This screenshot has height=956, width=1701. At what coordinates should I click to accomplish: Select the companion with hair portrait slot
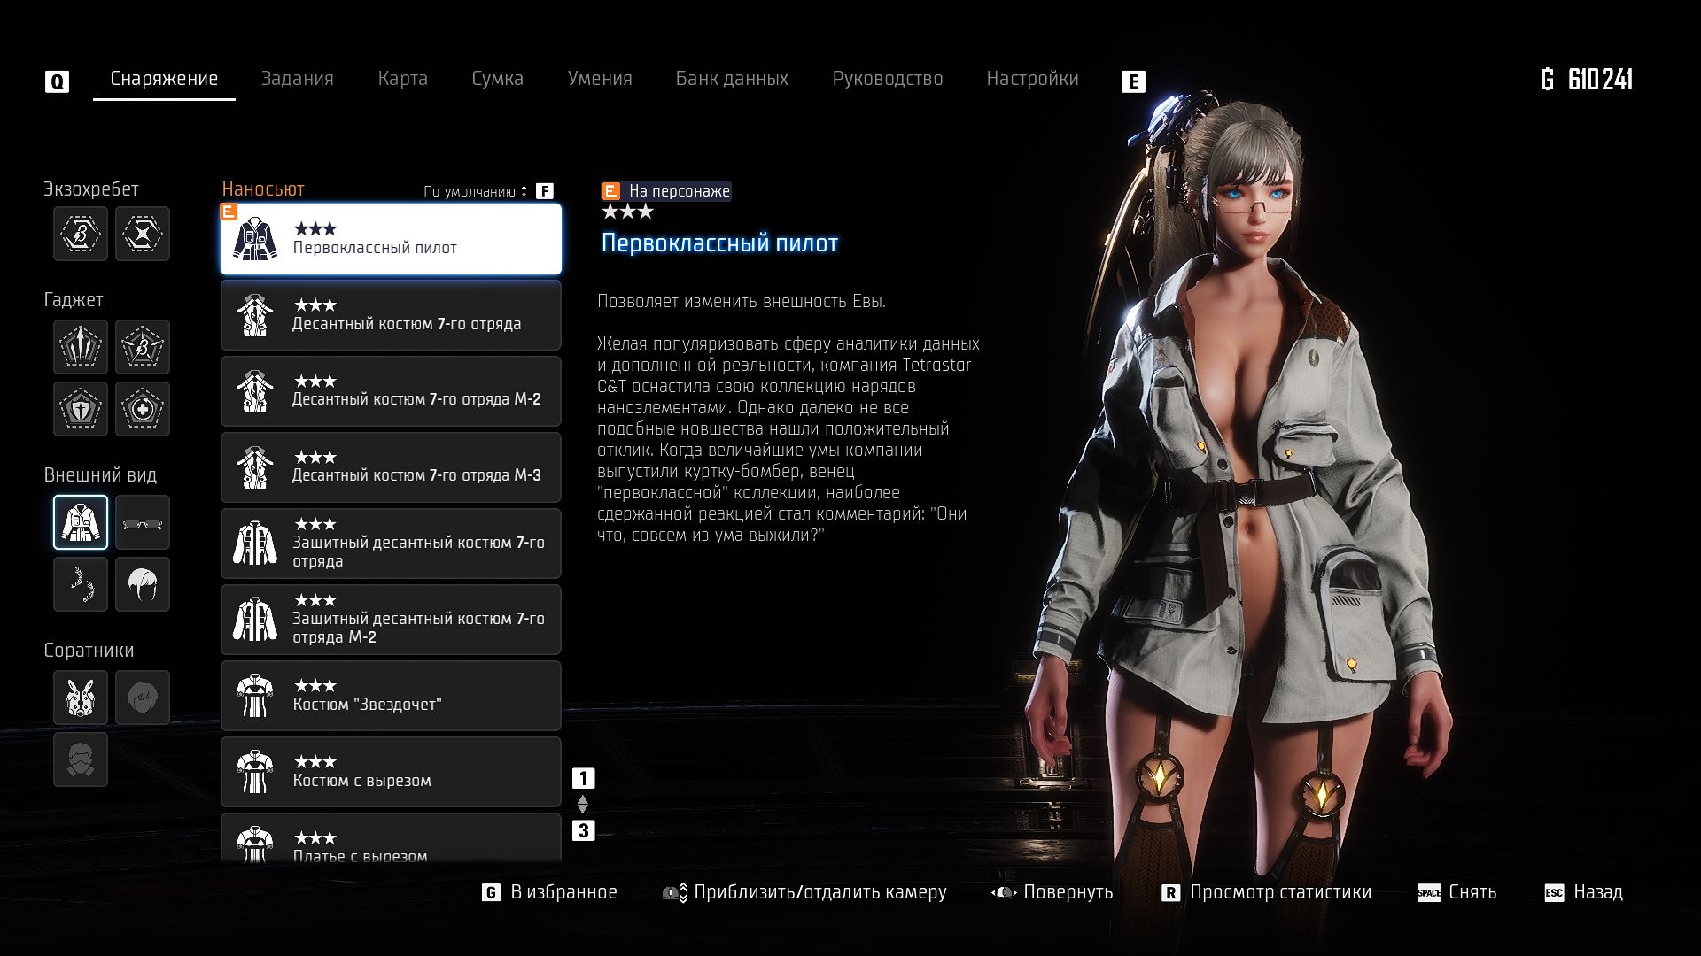pos(143,698)
